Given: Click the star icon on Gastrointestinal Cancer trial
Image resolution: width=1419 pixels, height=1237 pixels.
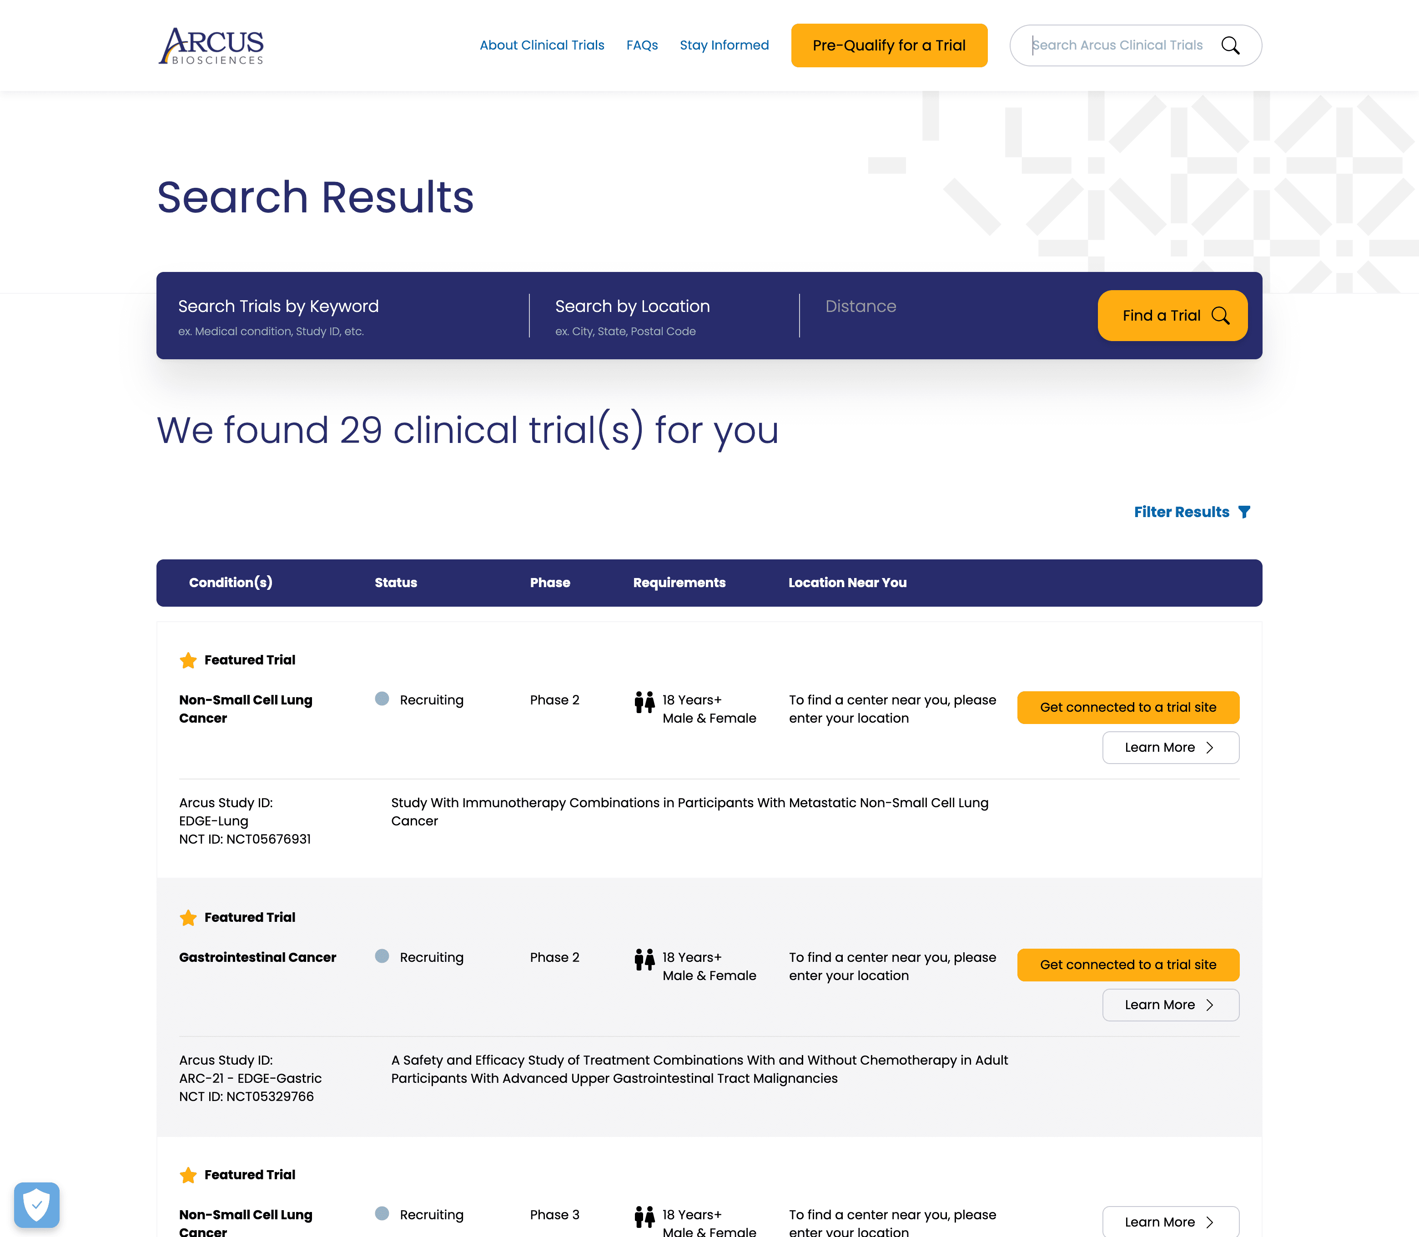Looking at the screenshot, I should point(187,917).
